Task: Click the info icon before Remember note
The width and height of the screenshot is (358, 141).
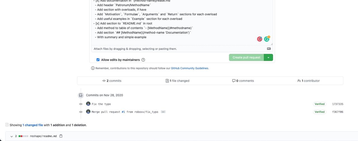Action: [x=93, y=68]
